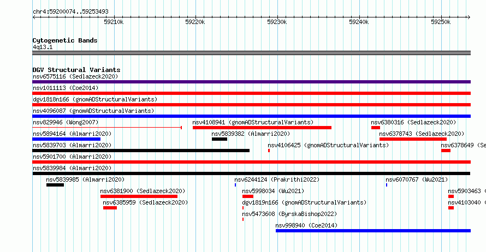Image resolution: width=486 pixels, height=252 pixels.
Task: Click the nsv829946 (Wong2007) label
Action: click(x=66, y=122)
